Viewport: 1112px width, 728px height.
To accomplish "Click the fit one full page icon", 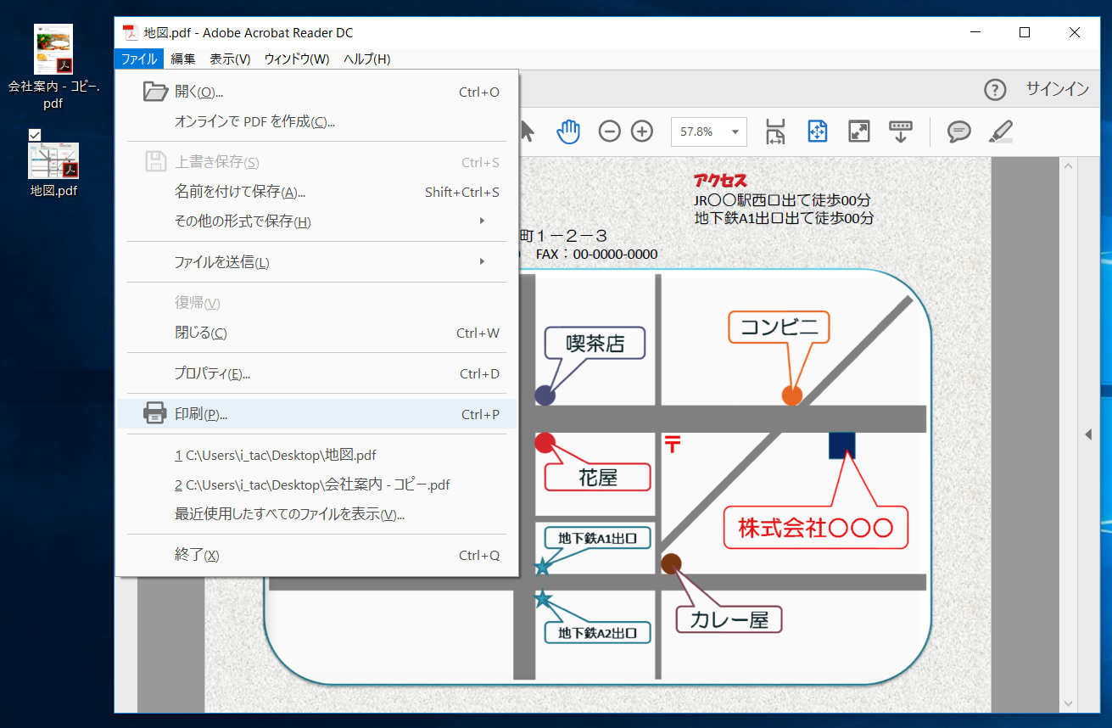I will pos(817,132).
